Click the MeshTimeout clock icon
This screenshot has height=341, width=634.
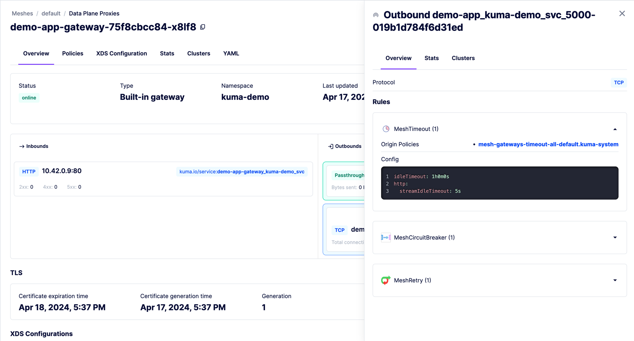coord(386,129)
